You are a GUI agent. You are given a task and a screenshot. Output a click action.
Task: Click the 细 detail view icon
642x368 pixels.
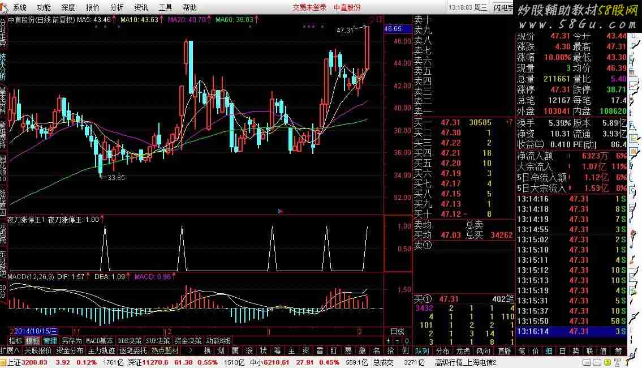(x=549, y=351)
